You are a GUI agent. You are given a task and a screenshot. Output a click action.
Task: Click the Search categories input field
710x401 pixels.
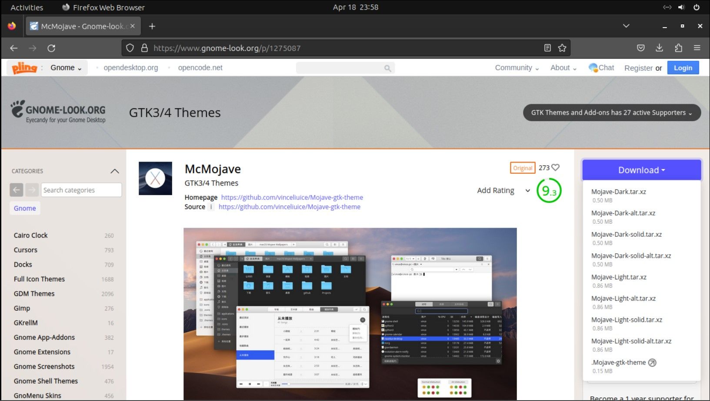[x=81, y=190]
